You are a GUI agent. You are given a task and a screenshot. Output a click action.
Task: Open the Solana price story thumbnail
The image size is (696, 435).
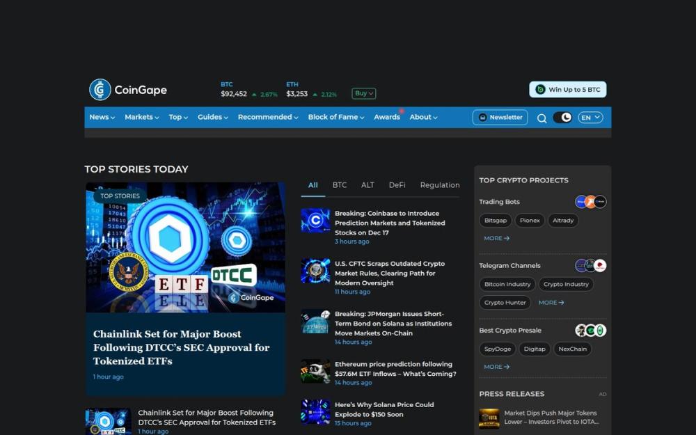pyautogui.click(x=315, y=411)
